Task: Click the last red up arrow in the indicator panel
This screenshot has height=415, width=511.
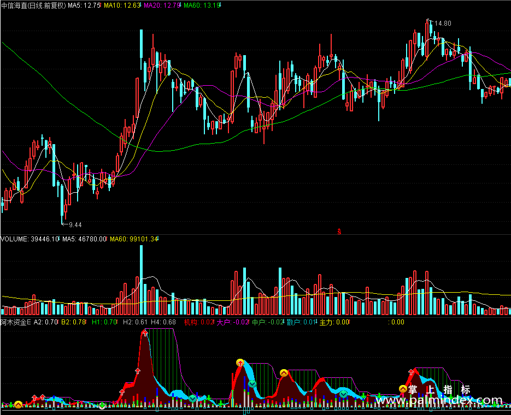Action: (x=412, y=372)
